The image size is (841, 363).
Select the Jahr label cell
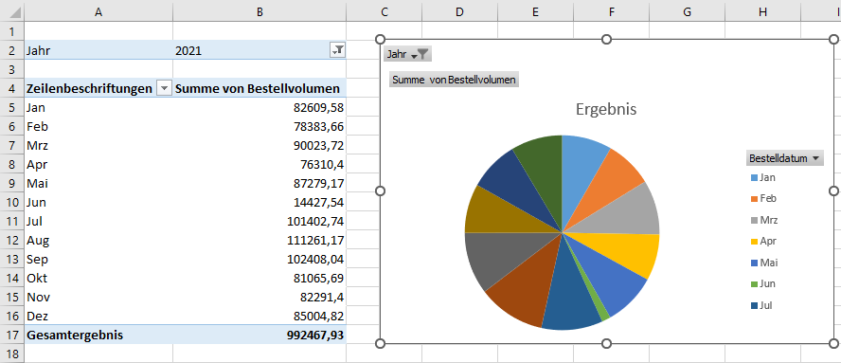tap(98, 50)
